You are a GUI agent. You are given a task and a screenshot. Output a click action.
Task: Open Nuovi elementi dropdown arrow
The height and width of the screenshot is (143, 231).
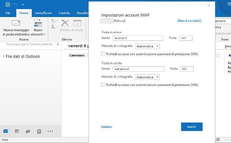pyautogui.click(x=45, y=34)
